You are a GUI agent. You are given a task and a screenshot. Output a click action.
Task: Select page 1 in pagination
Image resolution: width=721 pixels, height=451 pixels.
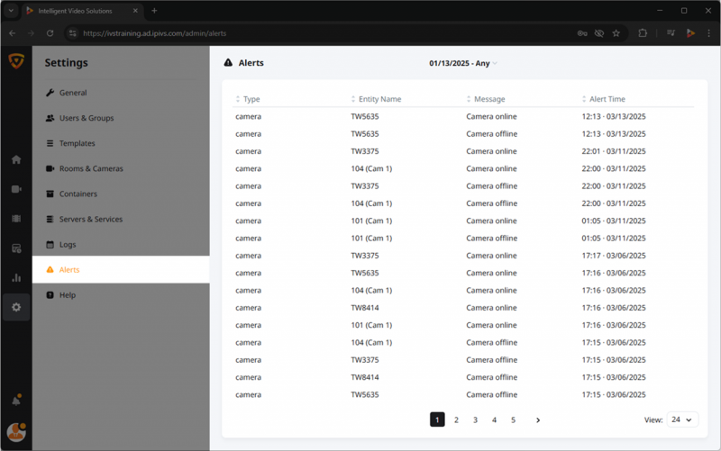(x=437, y=419)
